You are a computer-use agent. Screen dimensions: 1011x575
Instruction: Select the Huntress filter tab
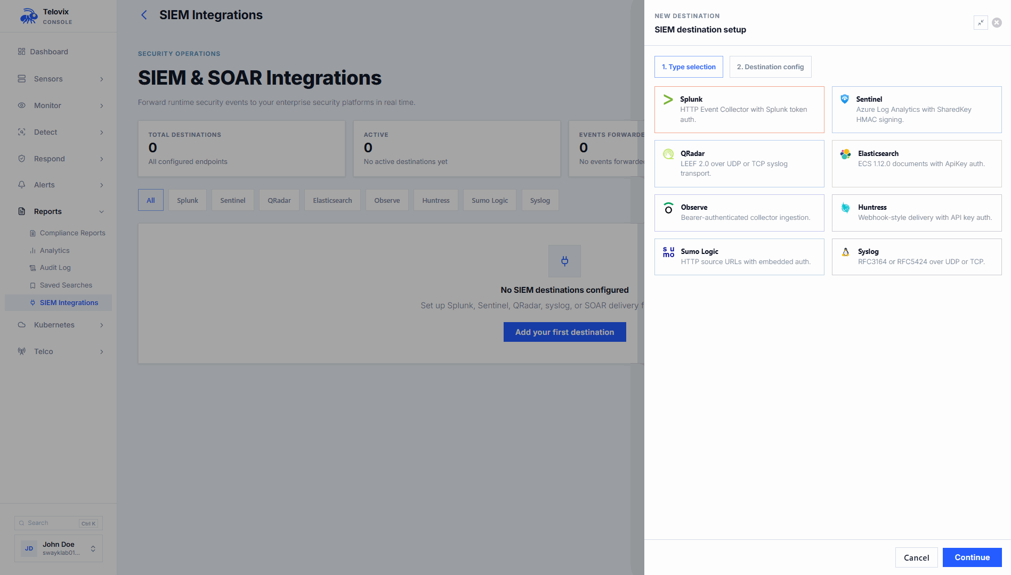(x=436, y=200)
